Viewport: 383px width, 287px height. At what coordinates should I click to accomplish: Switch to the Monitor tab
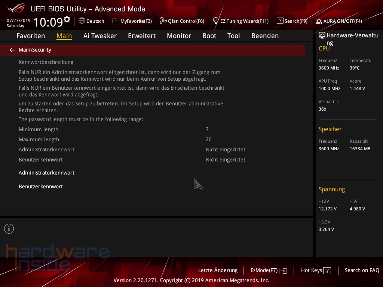tap(179, 36)
